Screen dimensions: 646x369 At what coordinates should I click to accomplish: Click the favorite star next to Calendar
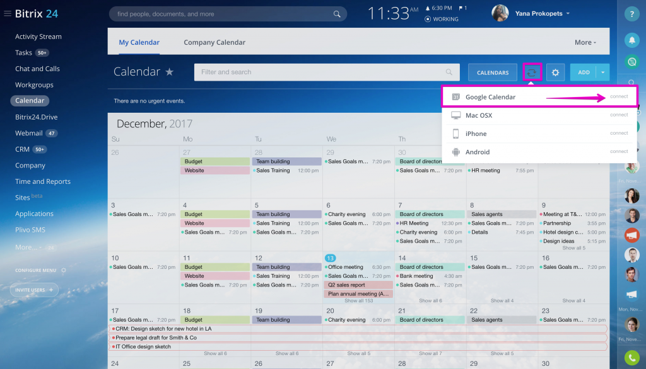169,72
